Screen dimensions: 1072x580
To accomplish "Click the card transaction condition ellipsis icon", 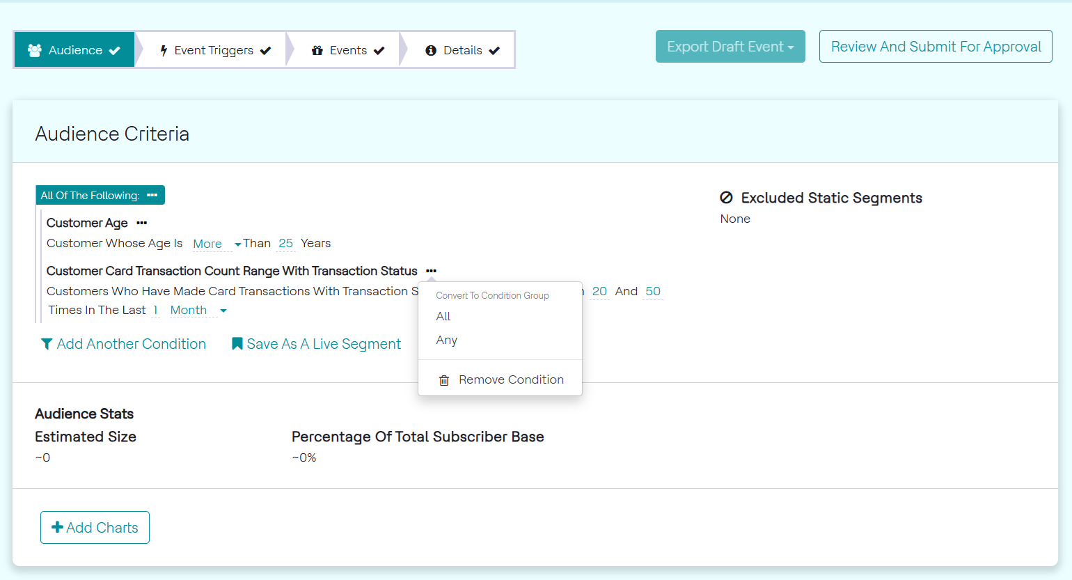I will point(432,271).
